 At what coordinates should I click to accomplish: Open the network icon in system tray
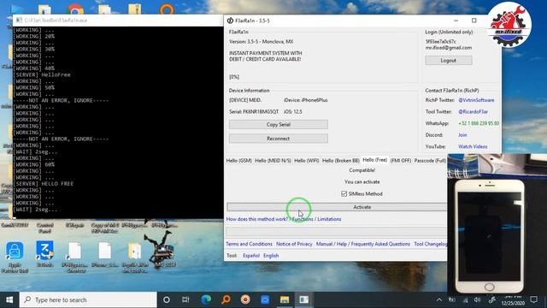tap(465, 299)
